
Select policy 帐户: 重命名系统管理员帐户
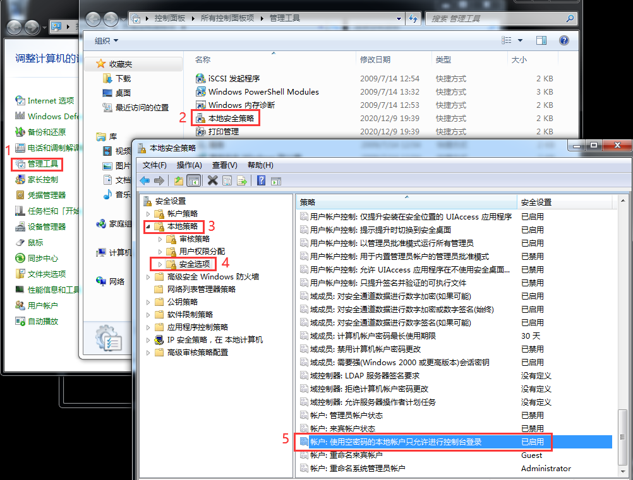[x=358, y=469]
